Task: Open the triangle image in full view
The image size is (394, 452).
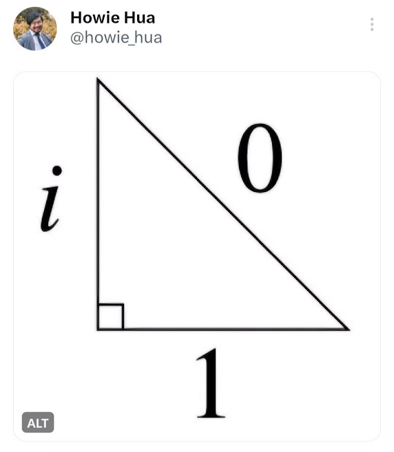Action: [197, 256]
